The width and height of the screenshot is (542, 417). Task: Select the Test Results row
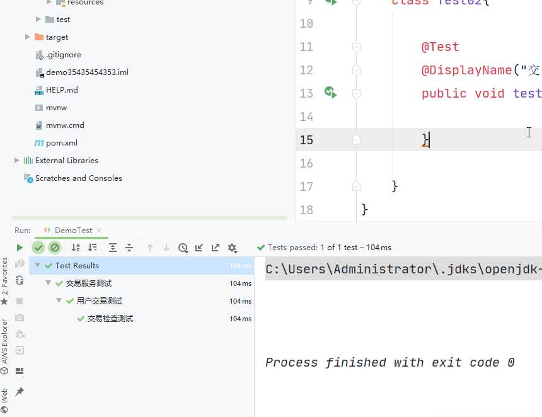[x=142, y=266]
